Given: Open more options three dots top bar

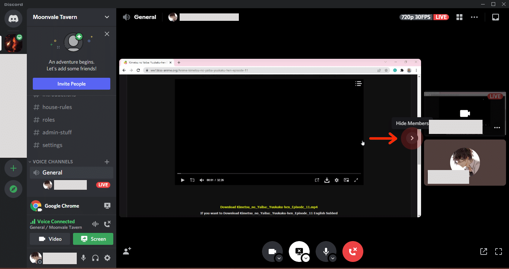Looking at the screenshot, I should tap(474, 17).
